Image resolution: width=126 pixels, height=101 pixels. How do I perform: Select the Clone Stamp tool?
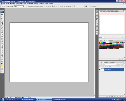point(2,32)
